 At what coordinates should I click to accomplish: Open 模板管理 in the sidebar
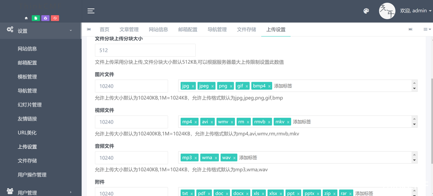[x=27, y=77]
